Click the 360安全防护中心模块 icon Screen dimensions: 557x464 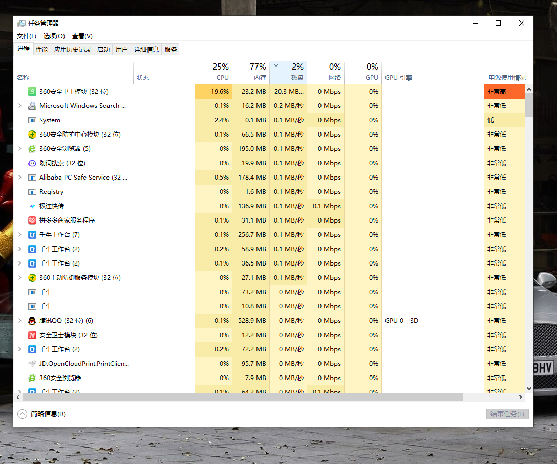click(32, 135)
